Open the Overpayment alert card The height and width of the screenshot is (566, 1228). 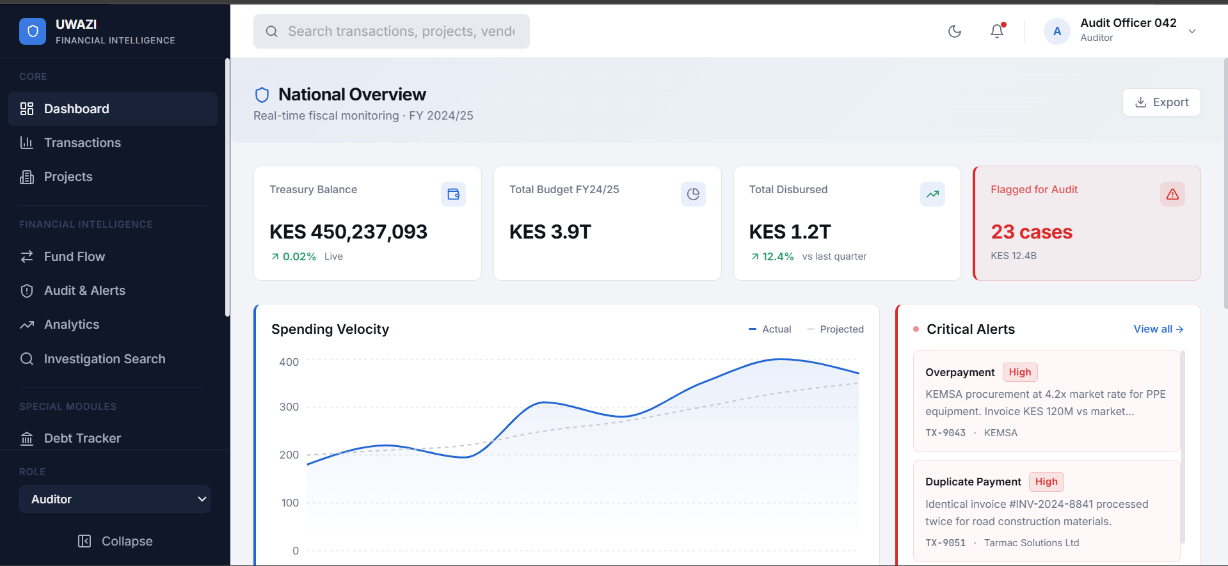[1046, 401]
